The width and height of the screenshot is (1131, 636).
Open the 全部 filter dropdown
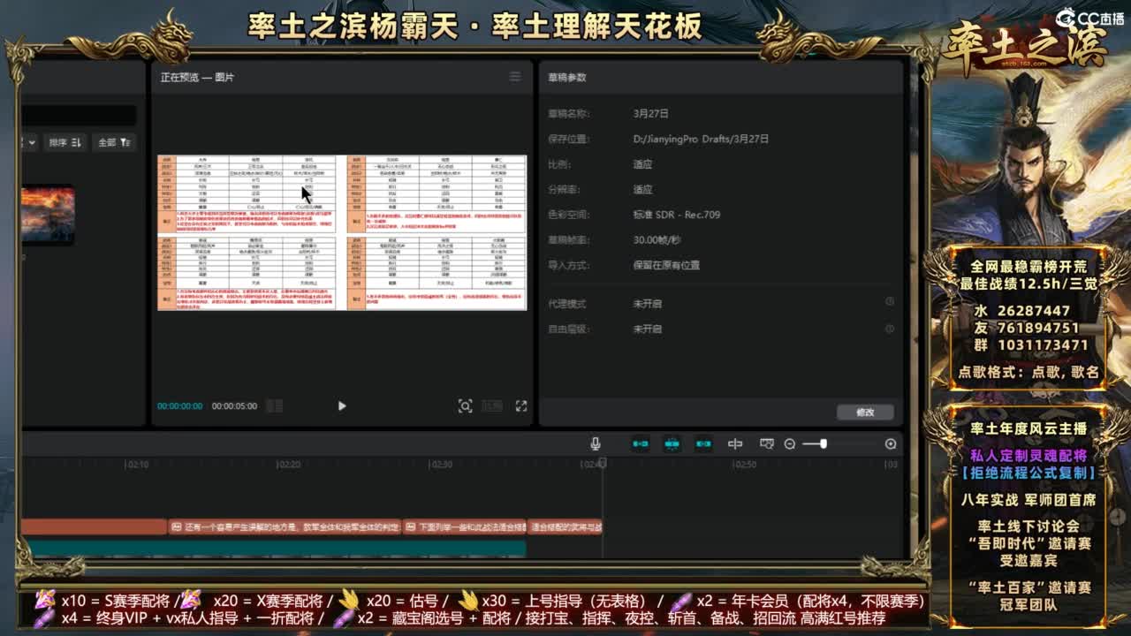(115, 142)
